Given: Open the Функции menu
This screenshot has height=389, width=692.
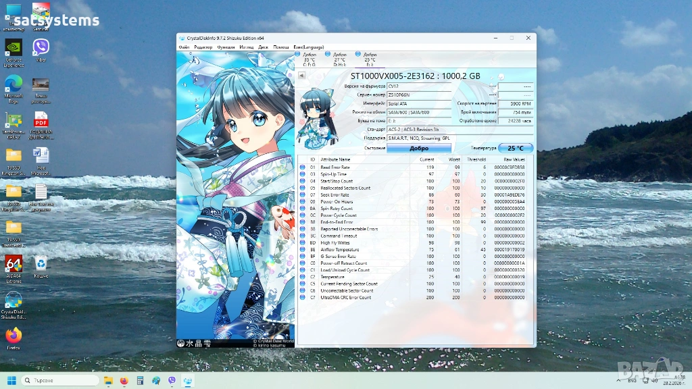Looking at the screenshot, I should click(226, 47).
